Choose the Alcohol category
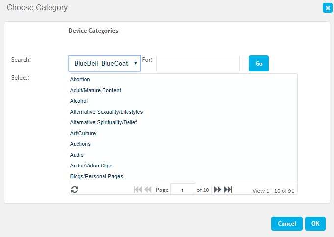 point(79,101)
